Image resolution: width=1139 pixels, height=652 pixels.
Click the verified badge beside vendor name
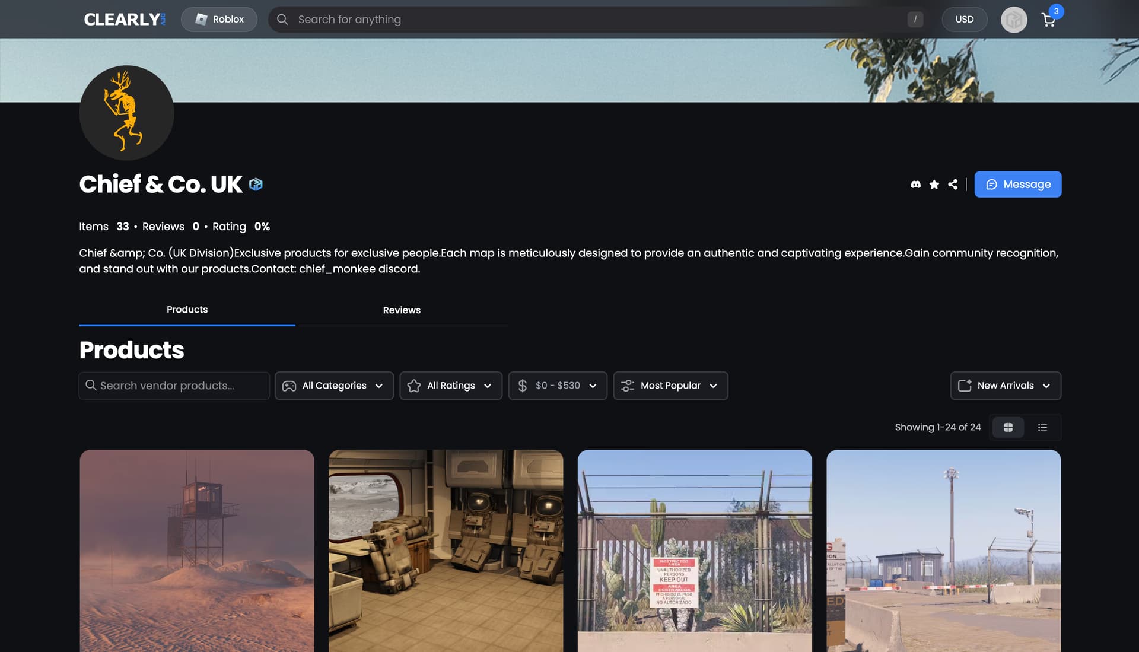click(x=256, y=185)
